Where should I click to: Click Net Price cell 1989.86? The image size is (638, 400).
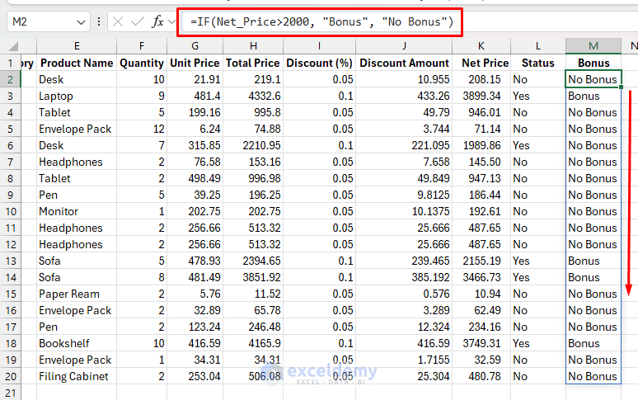click(x=481, y=145)
